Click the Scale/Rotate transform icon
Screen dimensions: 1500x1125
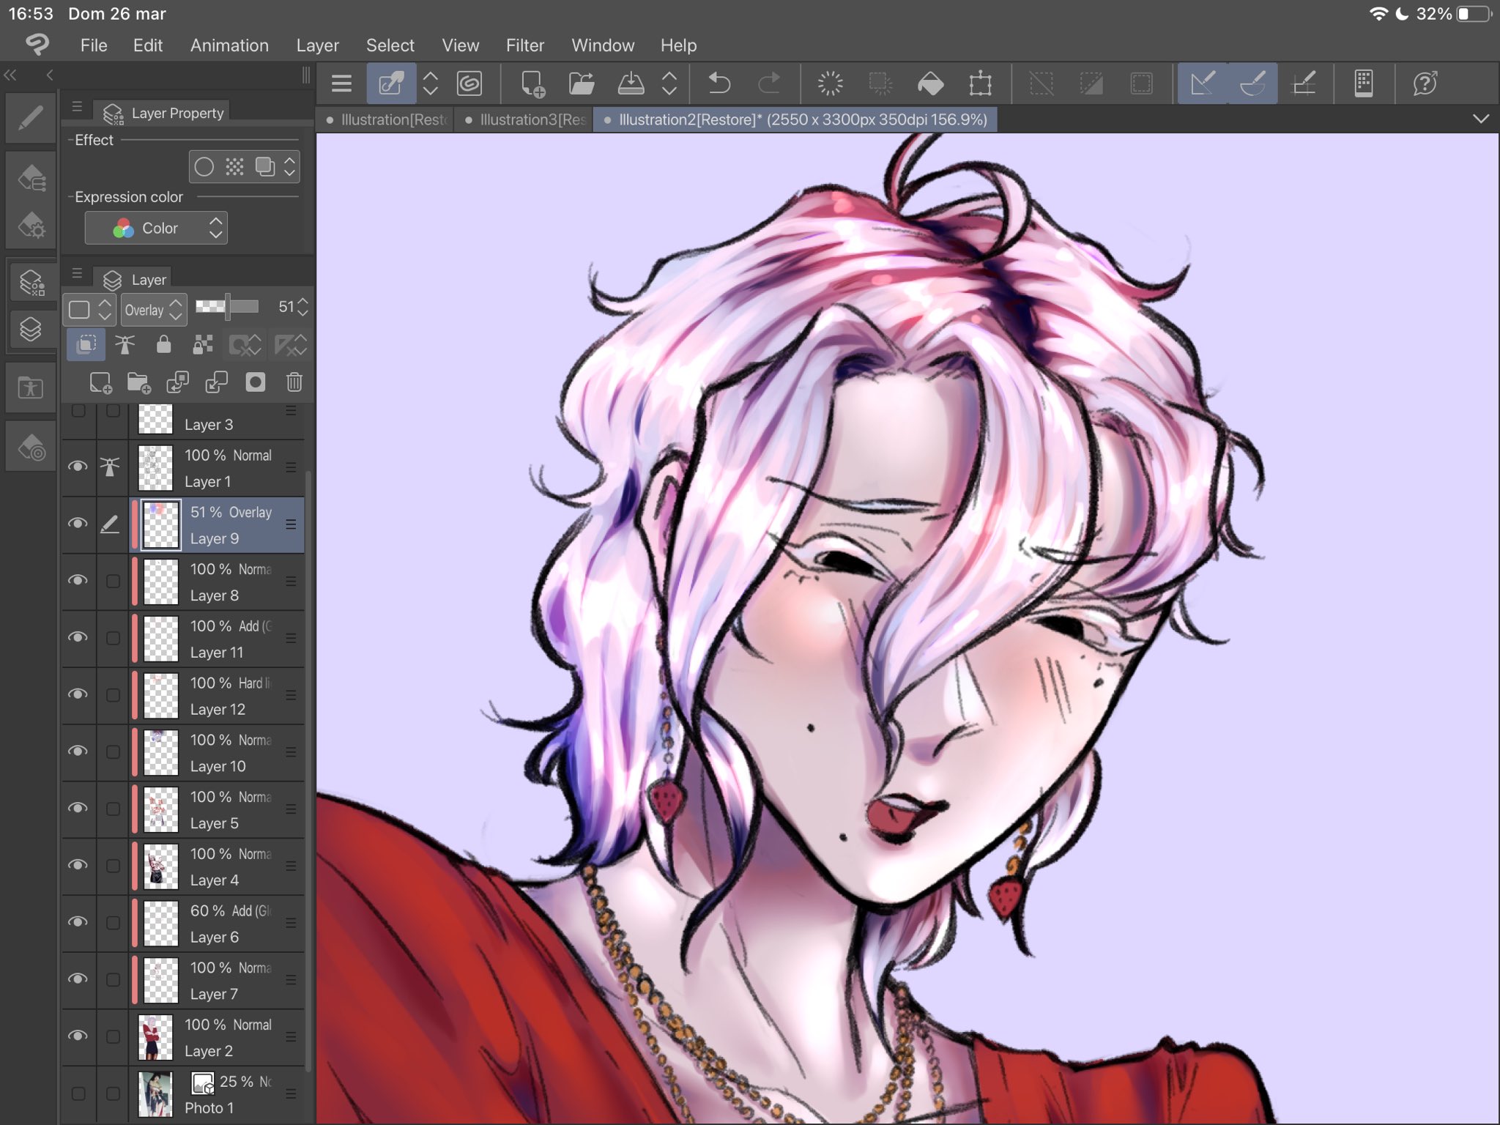point(980,83)
